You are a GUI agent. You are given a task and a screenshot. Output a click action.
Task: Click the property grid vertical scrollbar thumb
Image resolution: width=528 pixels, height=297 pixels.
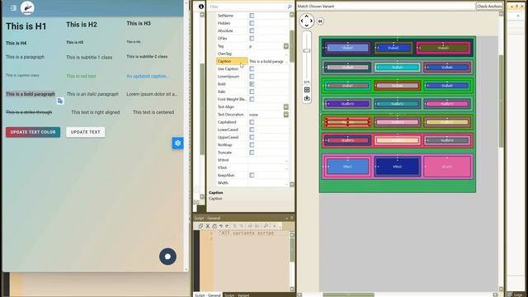click(x=291, y=46)
